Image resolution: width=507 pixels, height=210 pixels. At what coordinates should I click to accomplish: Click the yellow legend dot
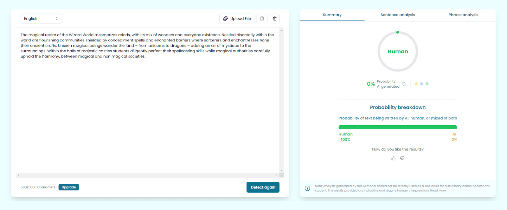(416, 84)
